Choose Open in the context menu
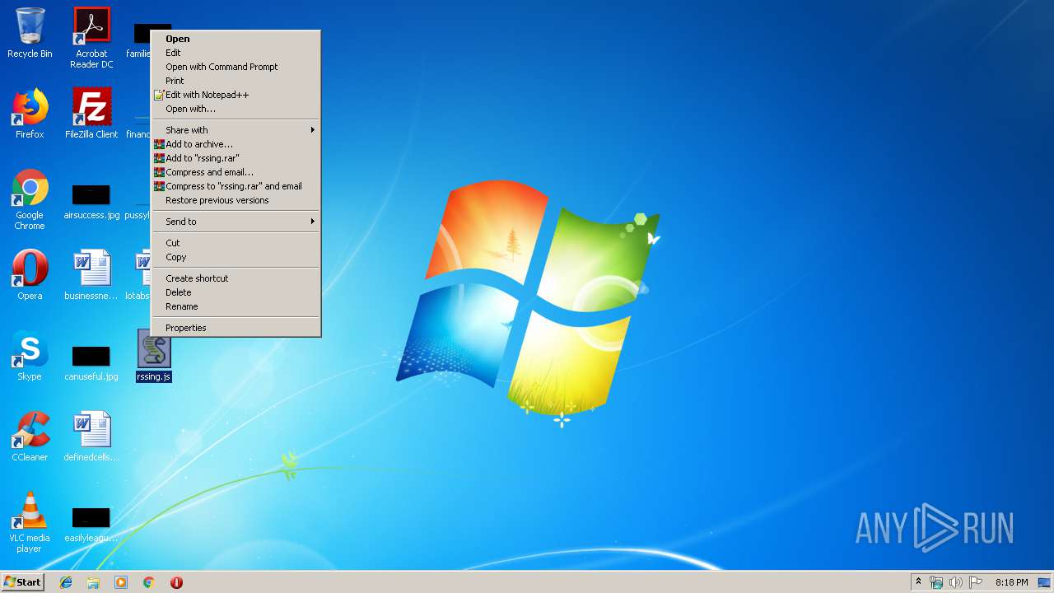The image size is (1054, 593). (236, 39)
